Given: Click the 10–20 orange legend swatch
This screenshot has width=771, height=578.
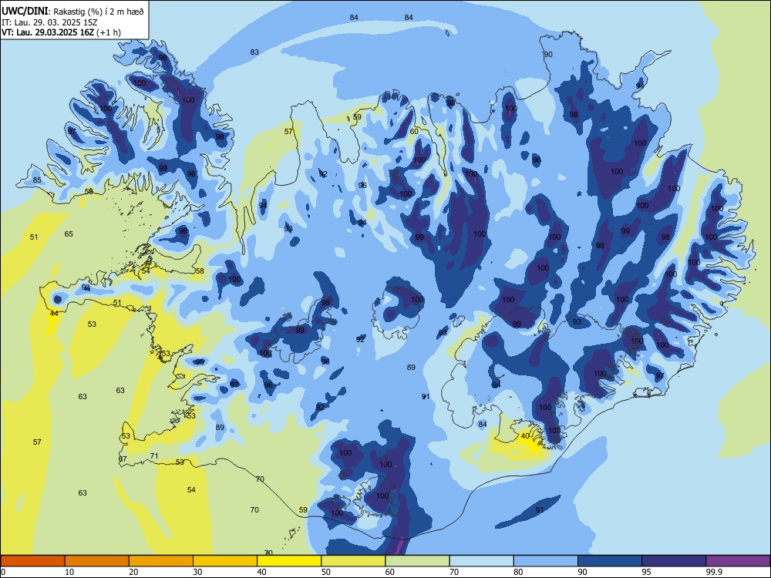Looking at the screenshot, I should [x=97, y=561].
